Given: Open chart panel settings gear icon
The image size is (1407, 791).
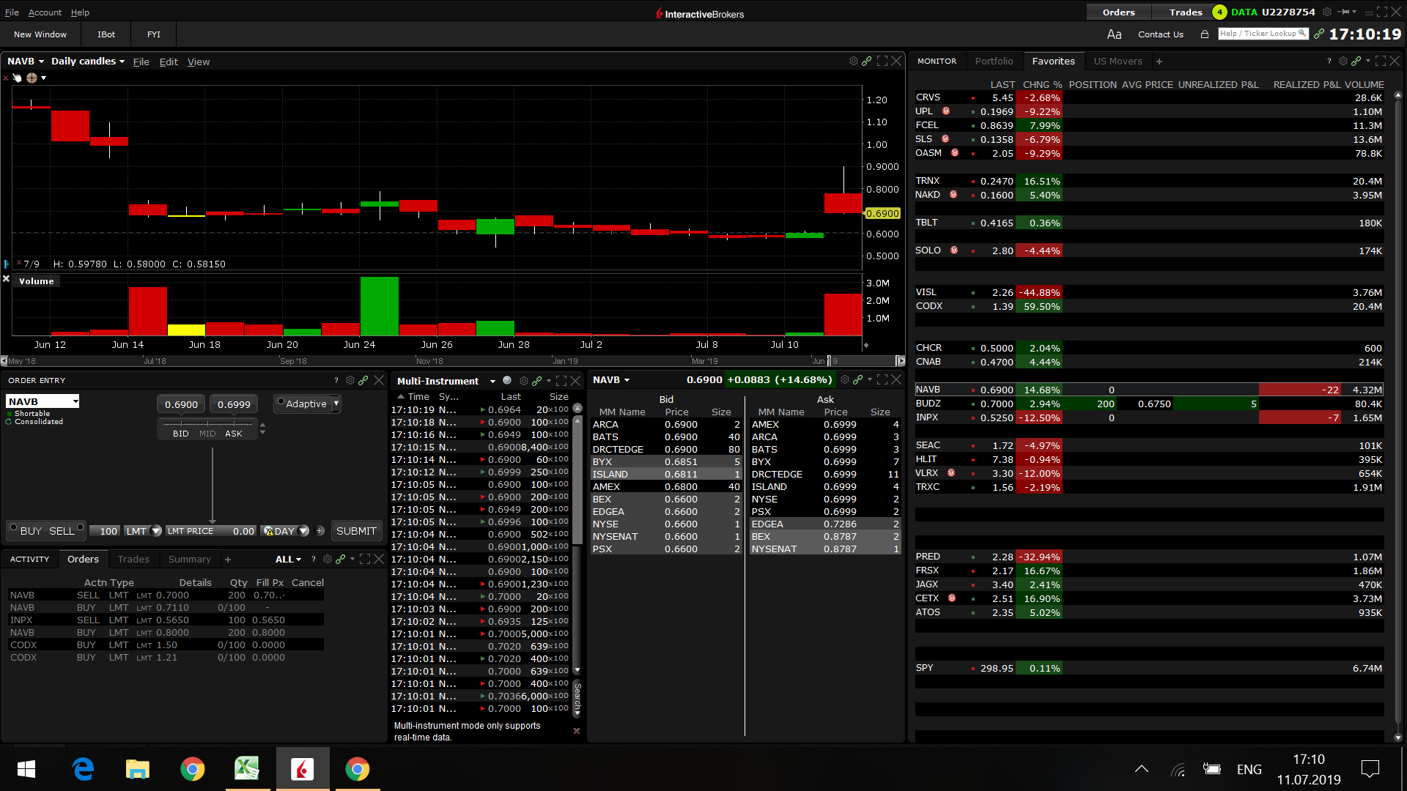Looking at the screenshot, I should [853, 62].
